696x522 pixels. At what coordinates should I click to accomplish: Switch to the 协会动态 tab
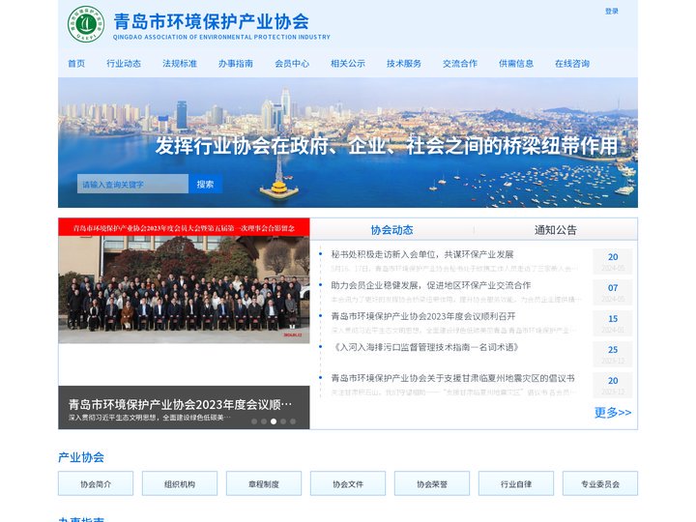click(x=391, y=230)
